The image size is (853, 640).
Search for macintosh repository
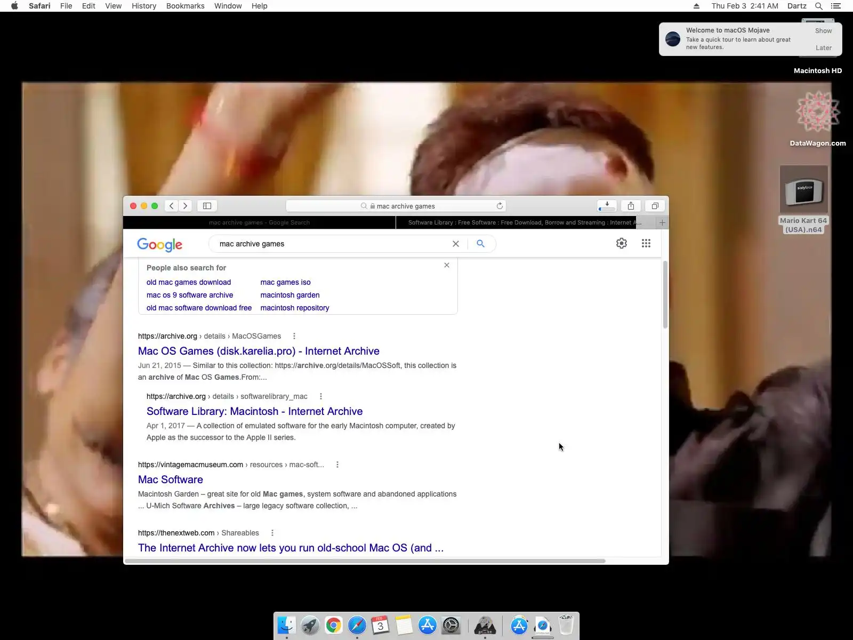click(295, 308)
